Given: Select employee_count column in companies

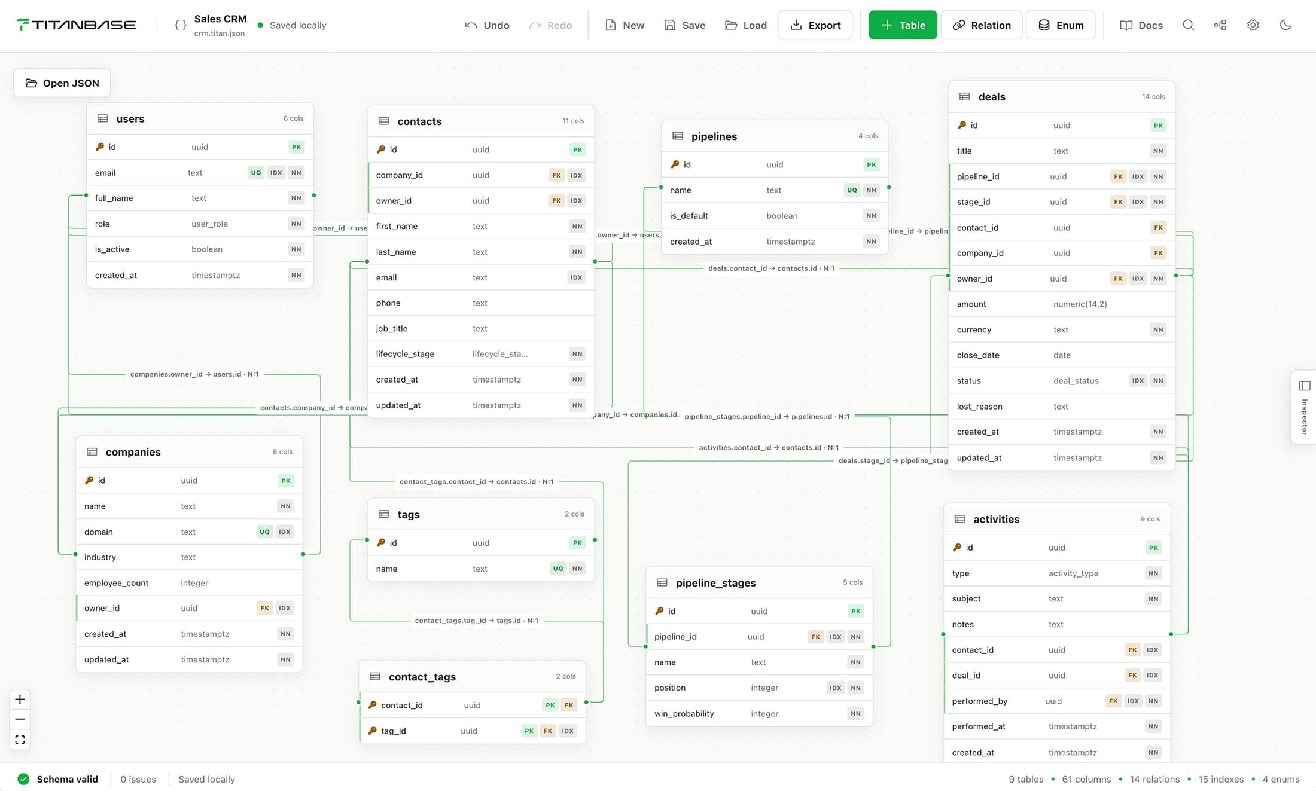Looking at the screenshot, I should click(x=189, y=583).
